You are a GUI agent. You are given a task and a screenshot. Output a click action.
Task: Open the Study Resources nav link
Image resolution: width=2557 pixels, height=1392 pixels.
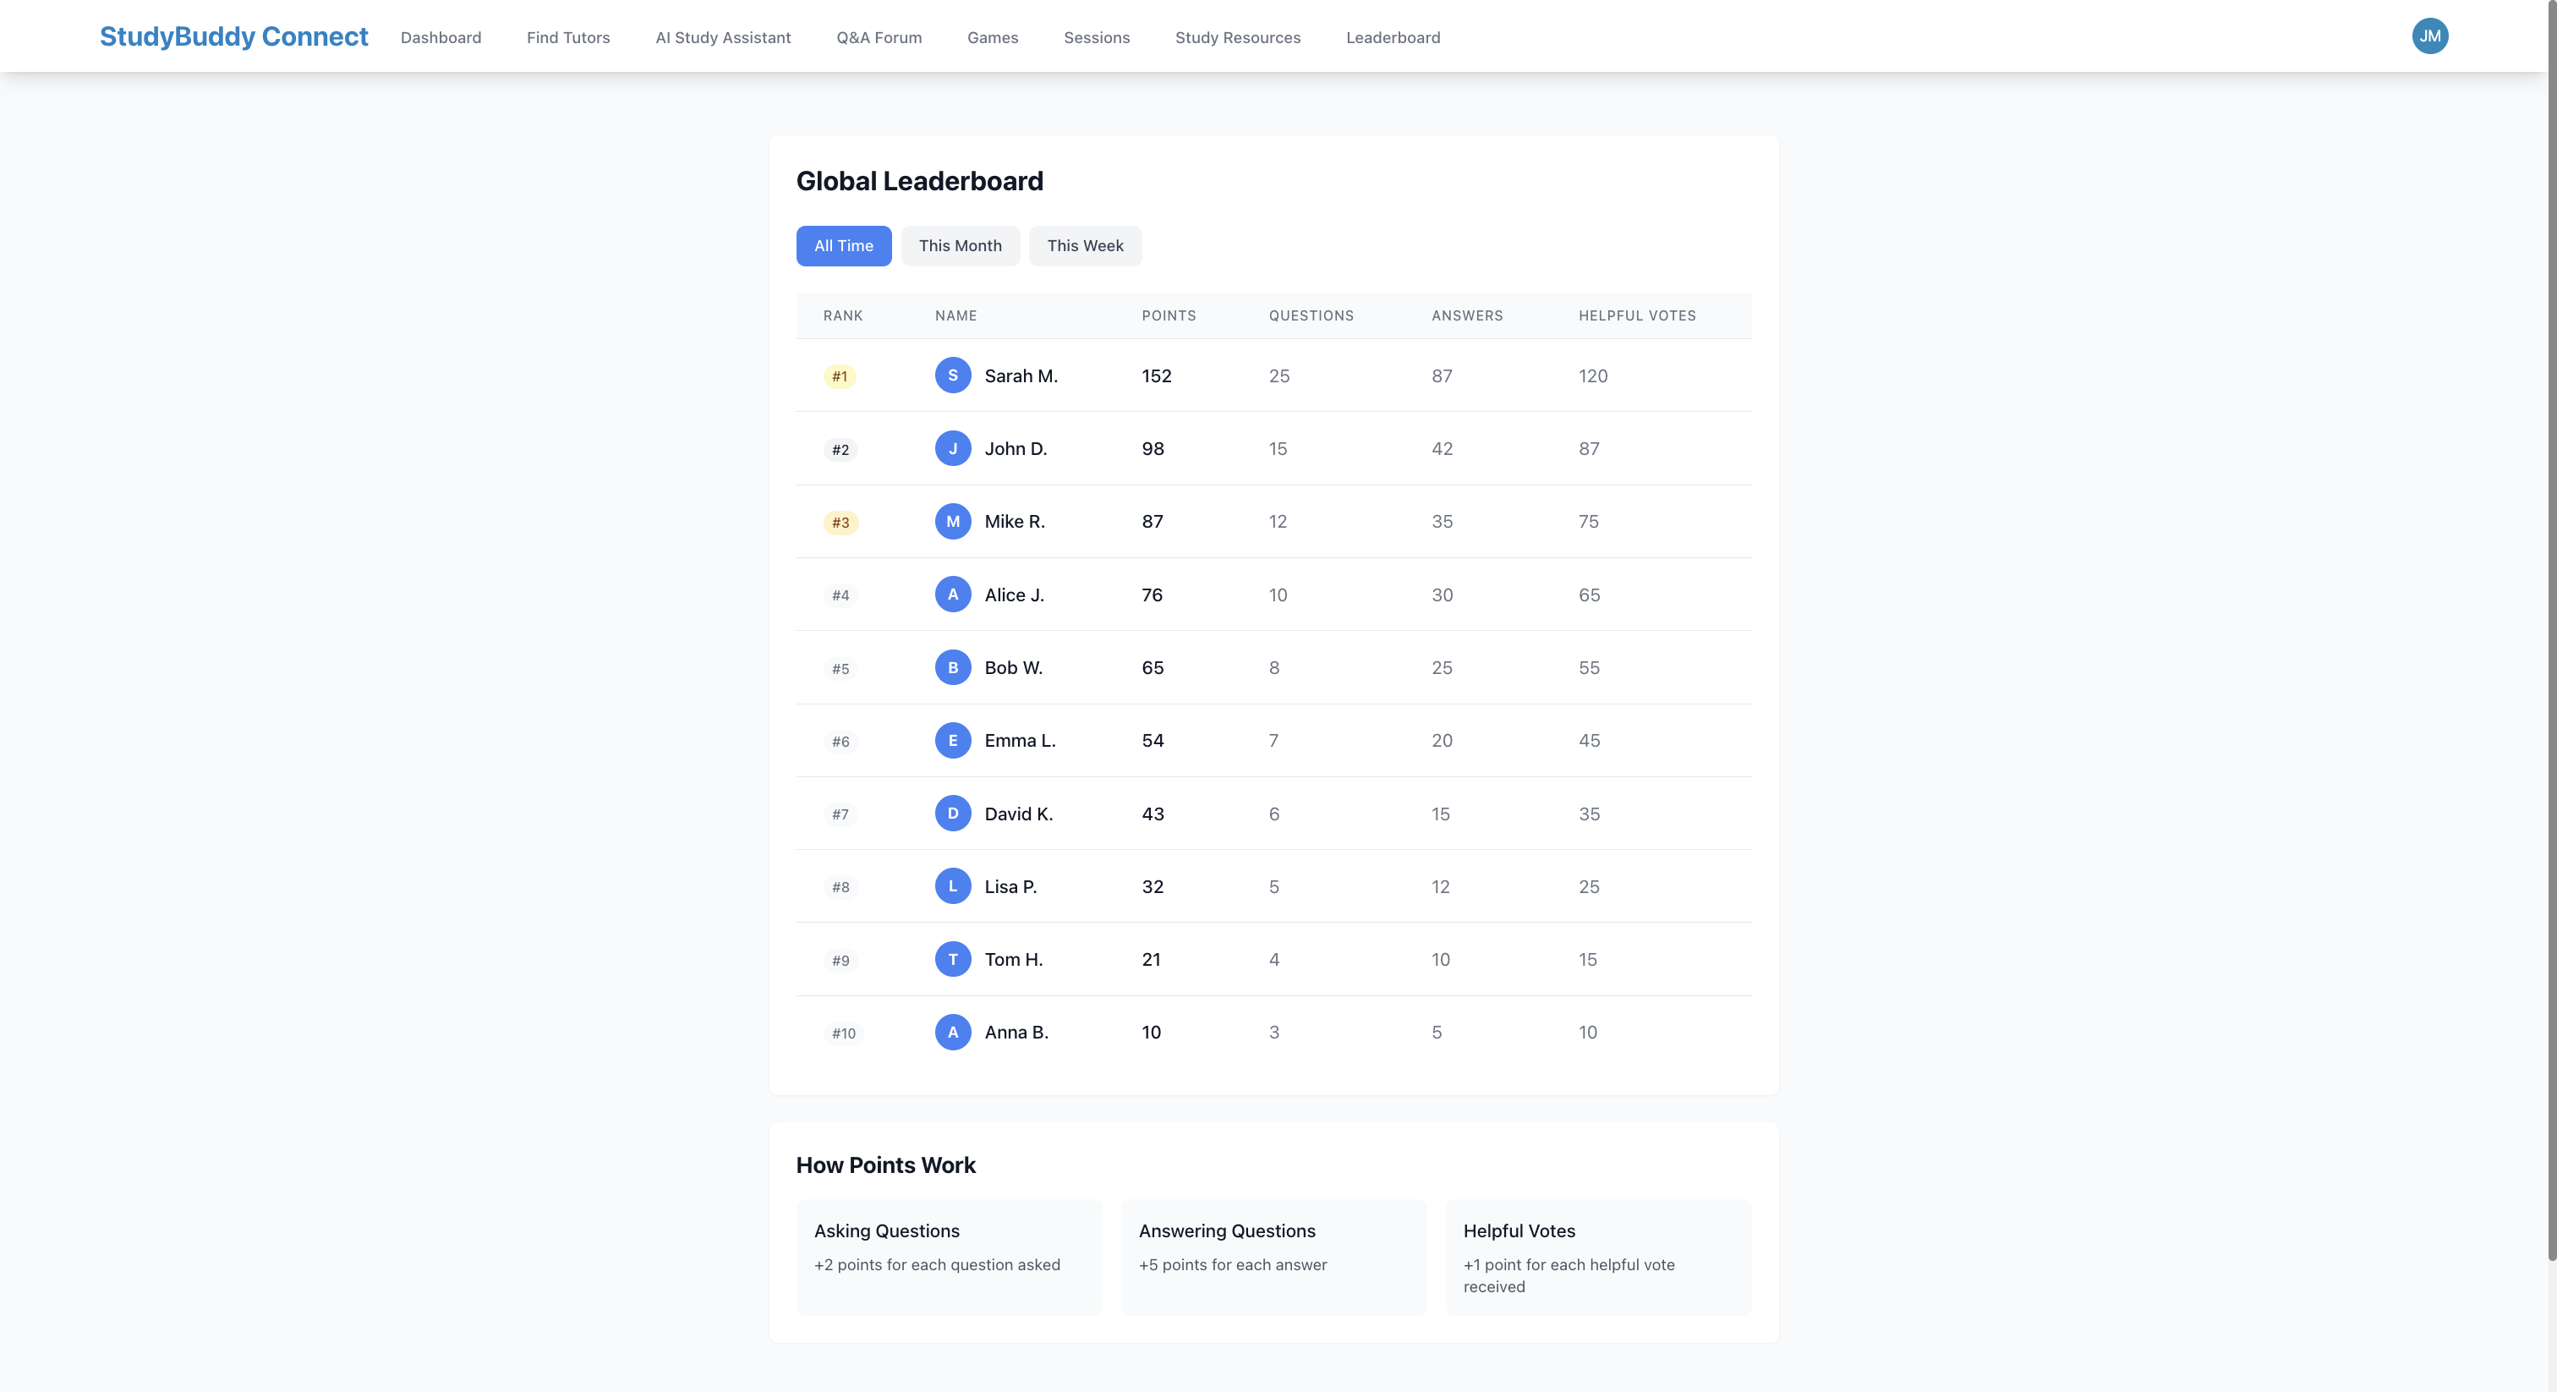tap(1237, 38)
